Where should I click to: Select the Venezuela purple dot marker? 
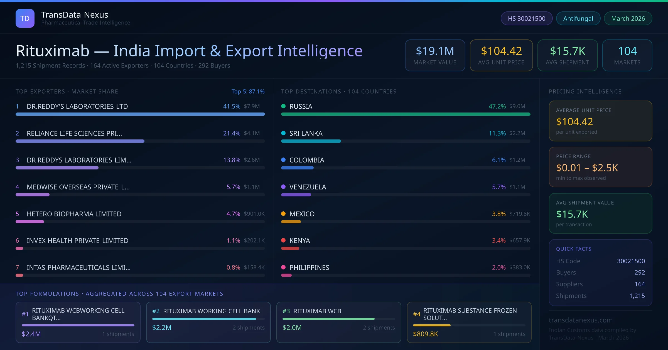click(x=283, y=187)
